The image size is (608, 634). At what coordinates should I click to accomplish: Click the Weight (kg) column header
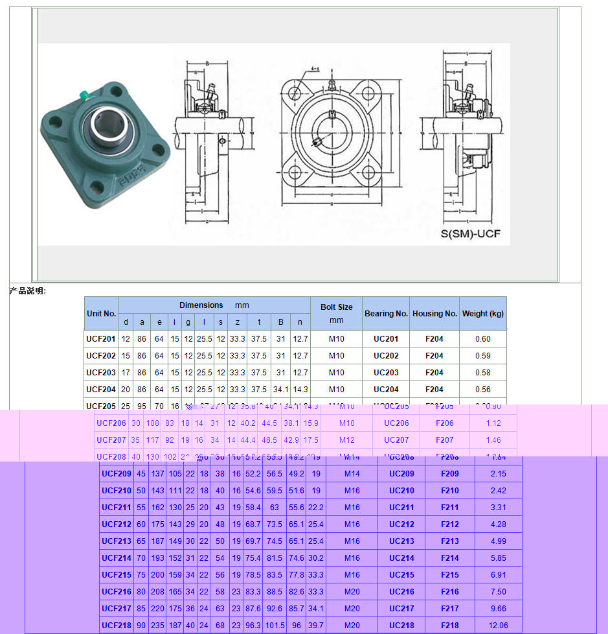pyautogui.click(x=483, y=313)
